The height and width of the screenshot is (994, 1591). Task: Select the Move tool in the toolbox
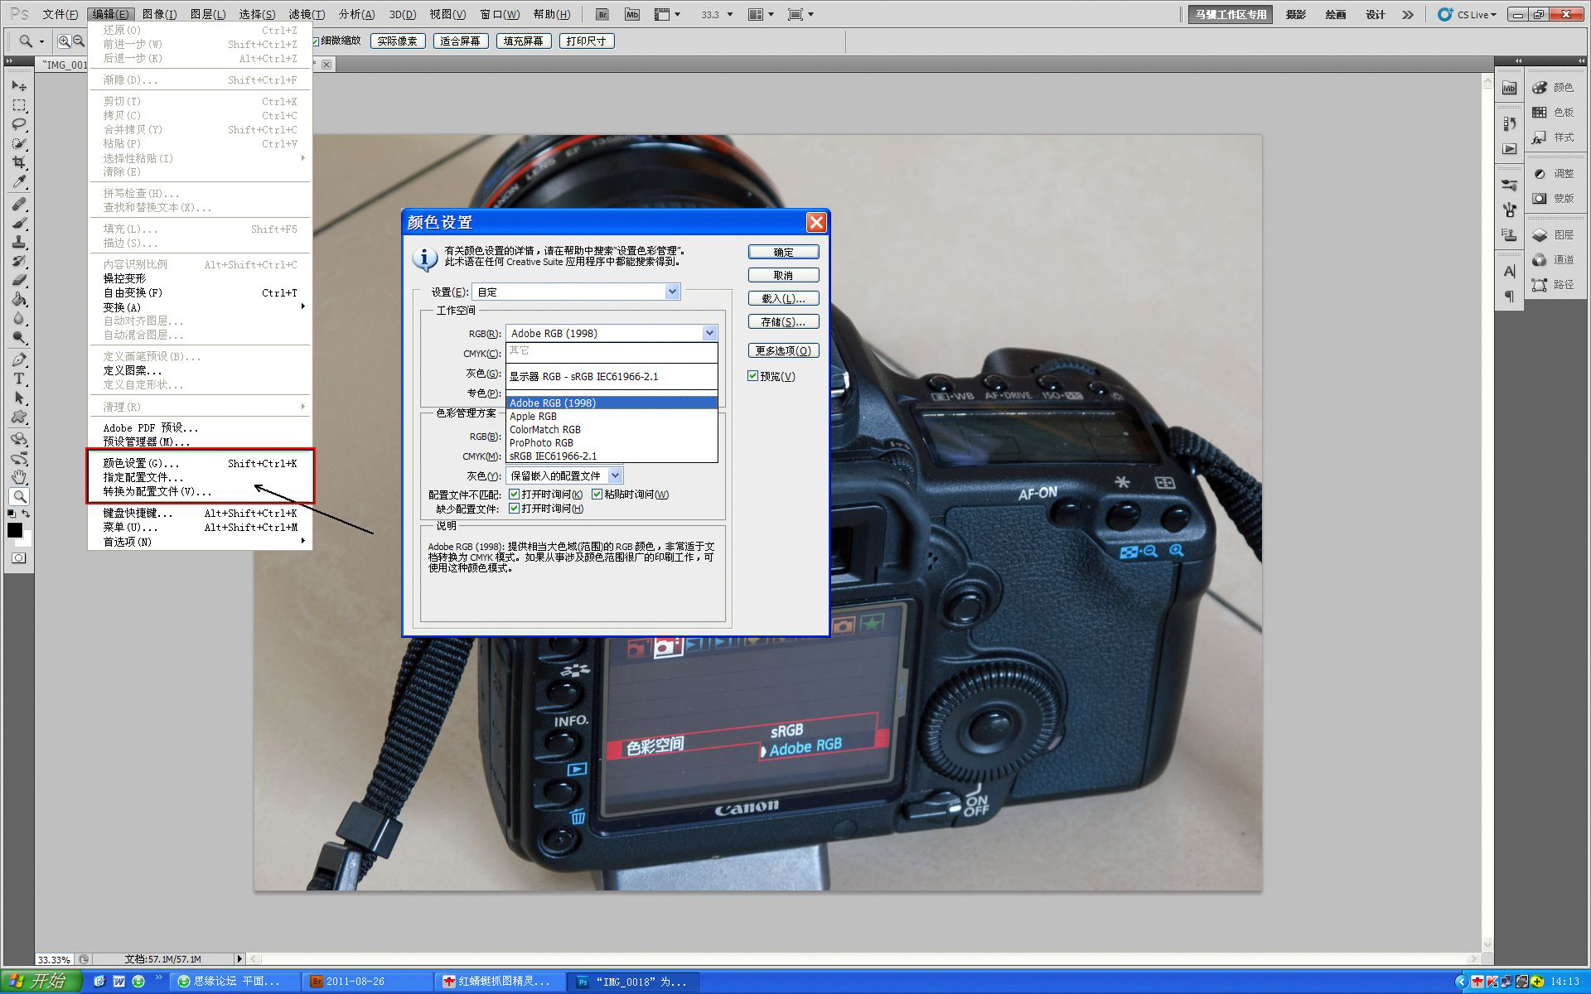point(19,85)
